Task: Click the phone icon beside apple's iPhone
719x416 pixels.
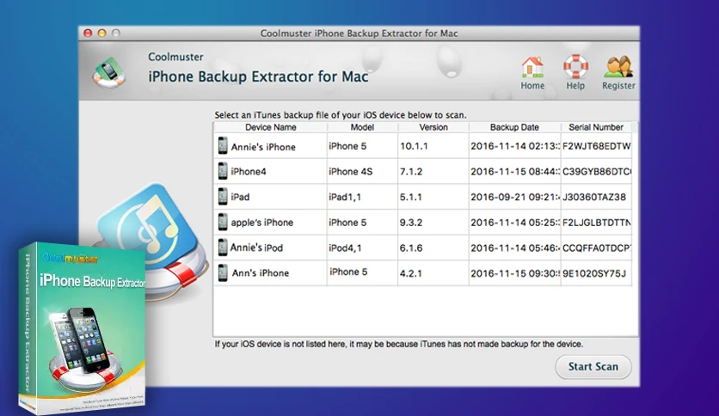Action: [x=223, y=222]
